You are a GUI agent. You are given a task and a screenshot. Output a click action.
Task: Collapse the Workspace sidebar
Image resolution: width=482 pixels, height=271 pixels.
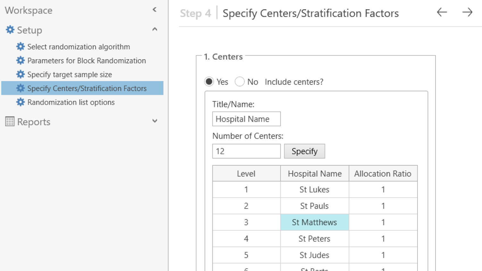[x=155, y=10]
